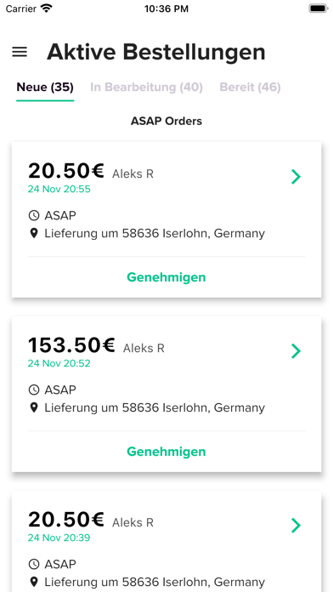Tap the battery indicator in status bar
Screen dimensions: 333x592
coord(319,9)
